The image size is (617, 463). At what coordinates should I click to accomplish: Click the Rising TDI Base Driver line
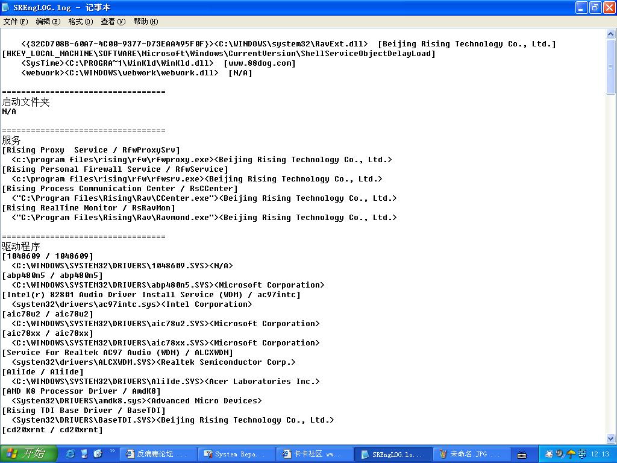pyautogui.click(x=84, y=410)
